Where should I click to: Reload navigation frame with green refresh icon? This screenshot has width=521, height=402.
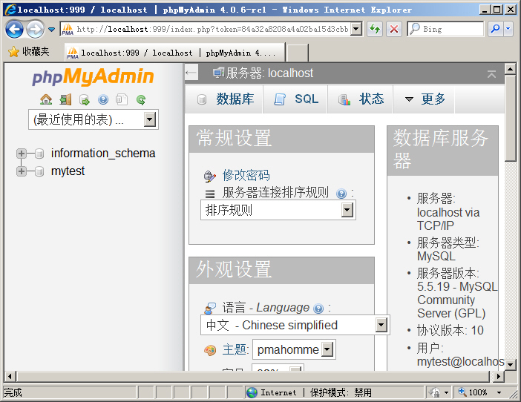tap(141, 99)
